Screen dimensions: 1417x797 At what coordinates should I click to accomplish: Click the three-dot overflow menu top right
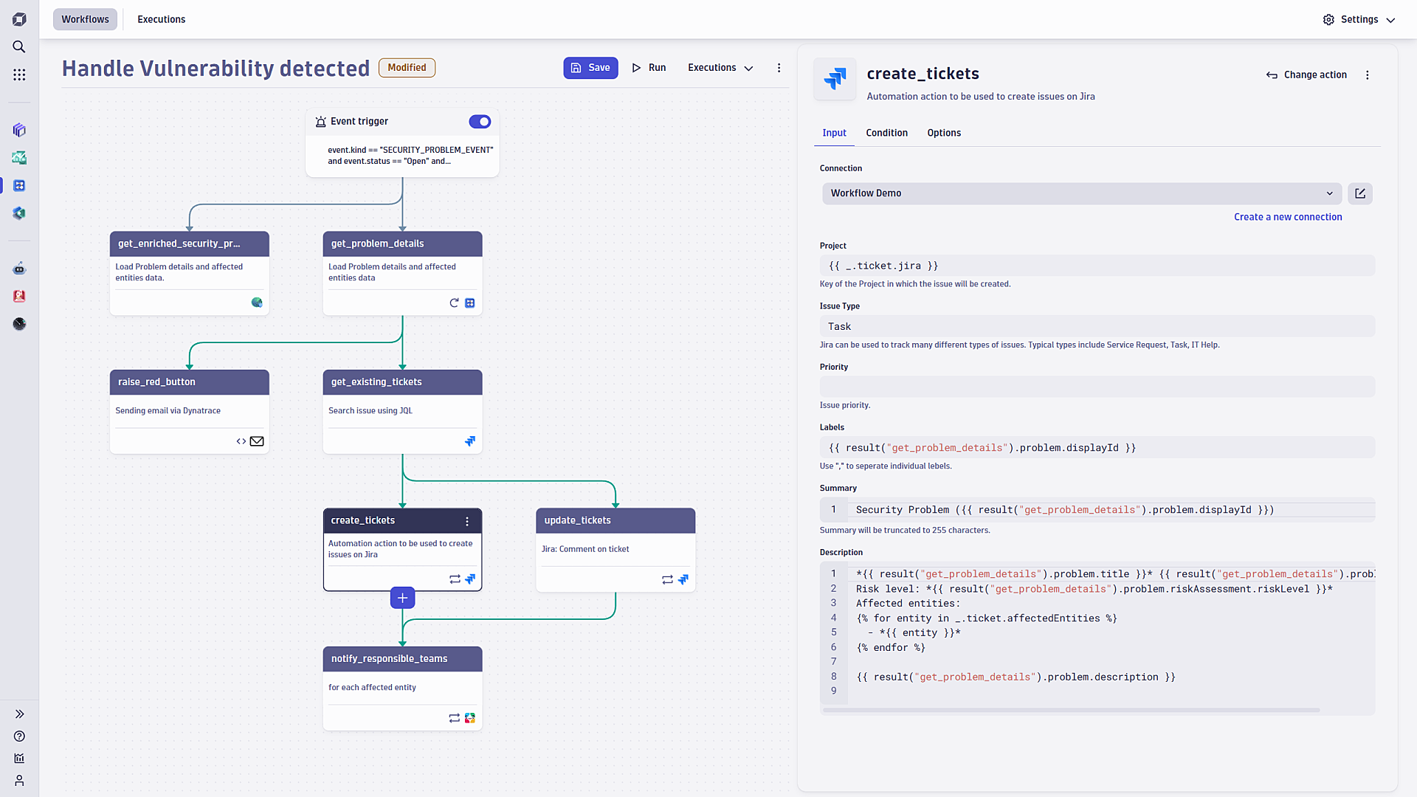(x=1368, y=75)
